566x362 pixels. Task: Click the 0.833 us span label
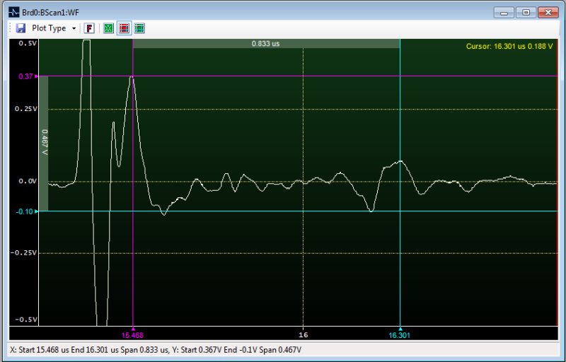pos(266,44)
